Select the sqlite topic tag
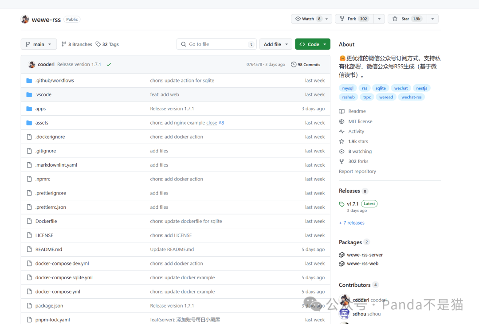The image size is (479, 324). (381, 88)
